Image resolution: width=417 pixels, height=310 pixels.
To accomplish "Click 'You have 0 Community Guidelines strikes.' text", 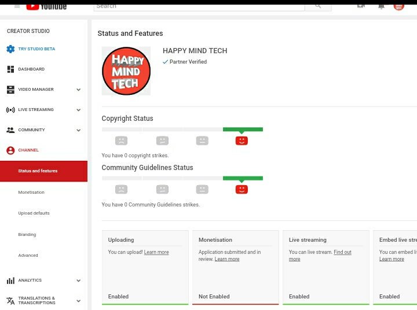I will click(x=151, y=205).
